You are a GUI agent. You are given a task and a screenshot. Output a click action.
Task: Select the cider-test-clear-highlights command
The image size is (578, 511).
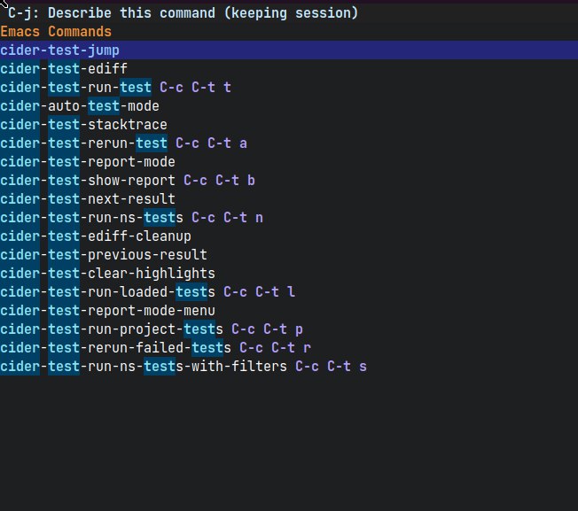tap(107, 274)
